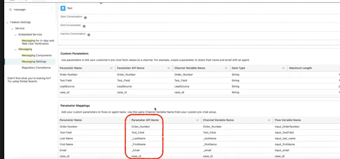Open the End Conversation info tooltip icon
This screenshot has height=159, width=340.
click(84, 27)
